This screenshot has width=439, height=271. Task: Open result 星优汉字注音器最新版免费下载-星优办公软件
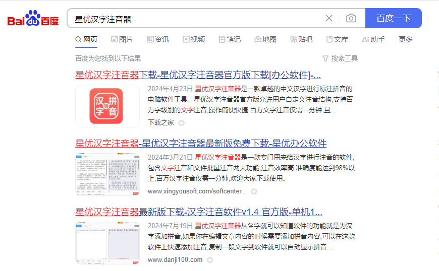(201, 144)
